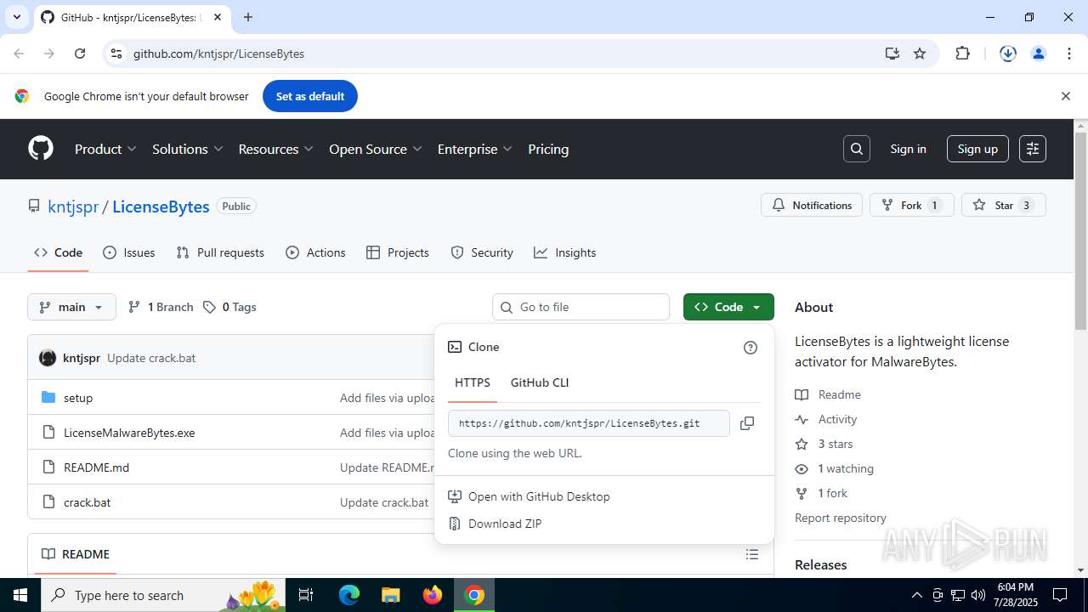Show hidden system tray icons
1088x612 pixels.
[916, 595]
